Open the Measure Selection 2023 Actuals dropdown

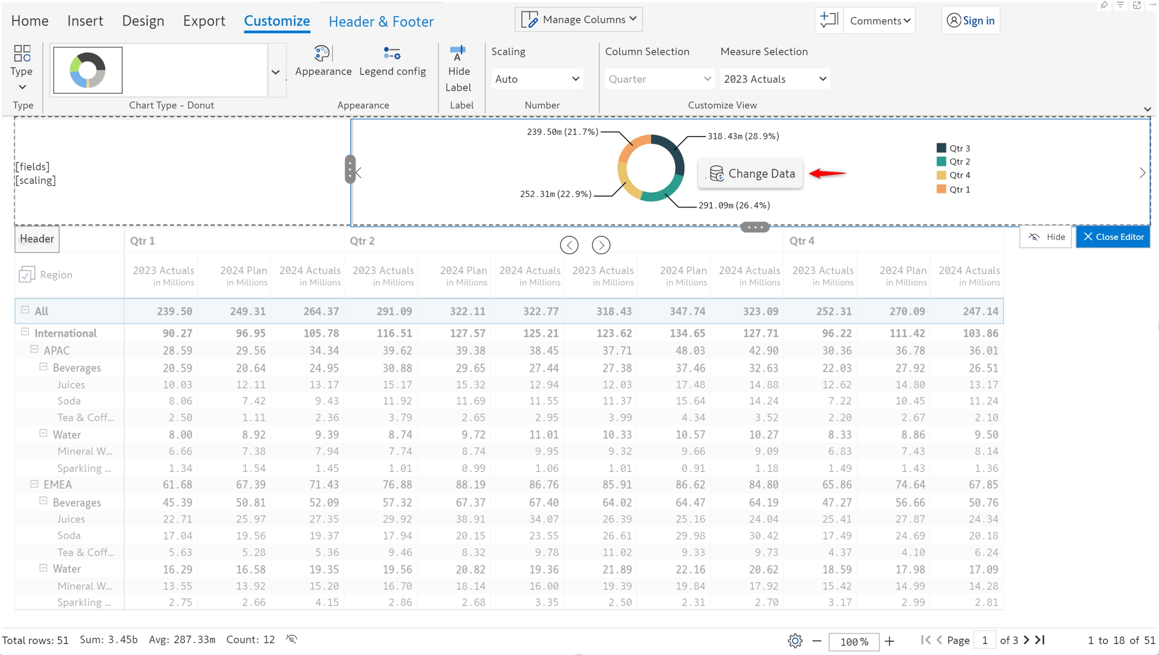775,79
